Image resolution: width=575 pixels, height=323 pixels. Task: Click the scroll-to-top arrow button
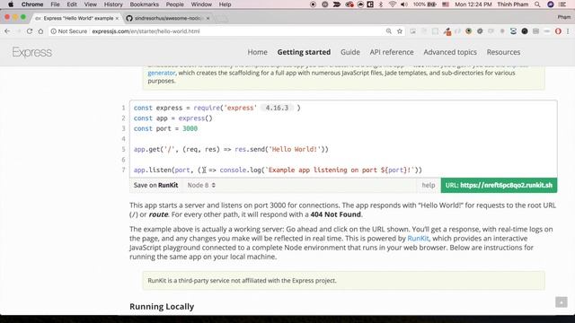tap(561, 302)
